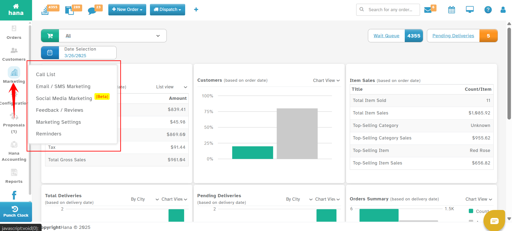This screenshot has width=512, height=231.
Task: Open the monitor display icon
Action: 470,10
